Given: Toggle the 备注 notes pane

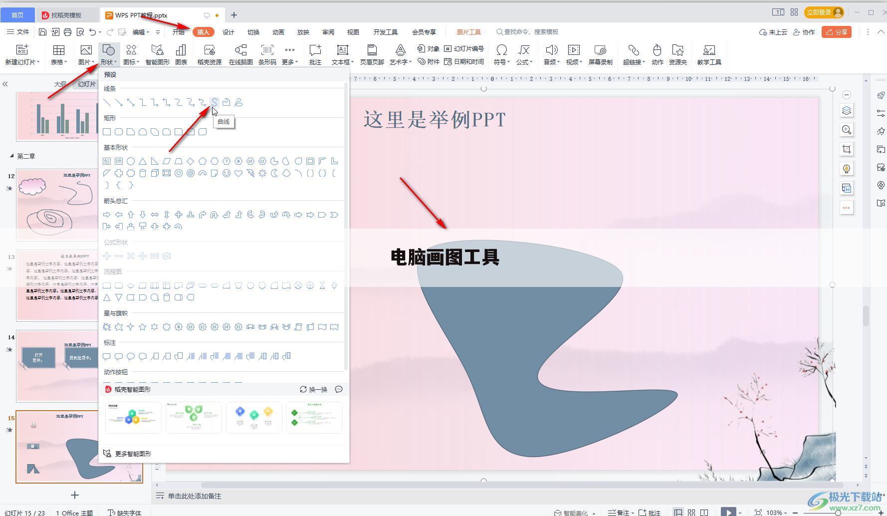Looking at the screenshot, I should pyautogui.click(x=621, y=513).
